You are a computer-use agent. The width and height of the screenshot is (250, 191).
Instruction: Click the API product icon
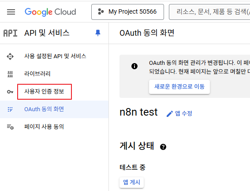click(11, 33)
